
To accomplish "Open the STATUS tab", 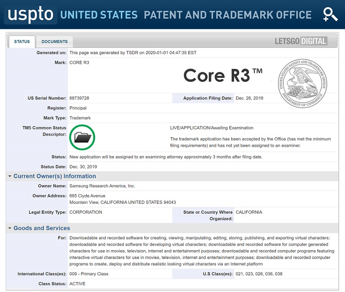I will click(22, 42).
